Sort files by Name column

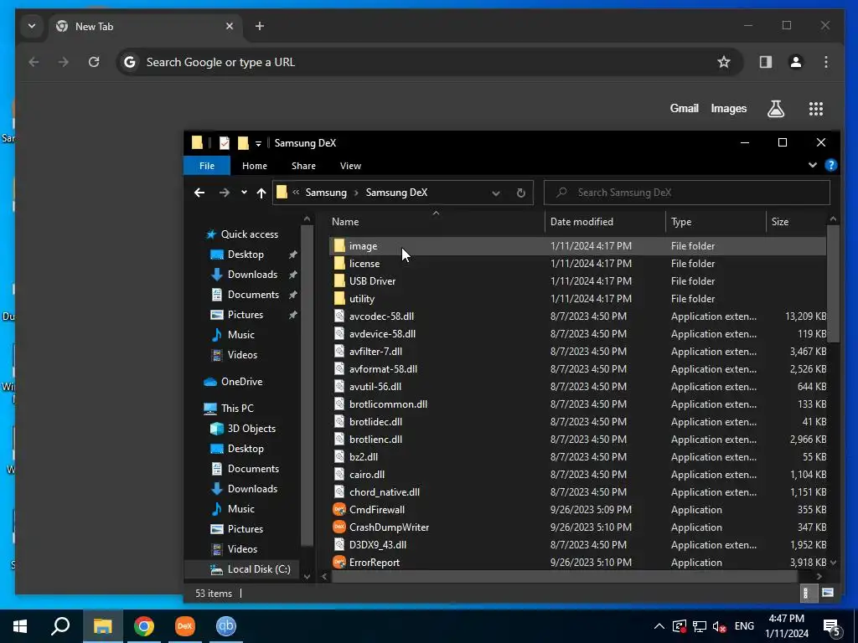tap(436, 221)
